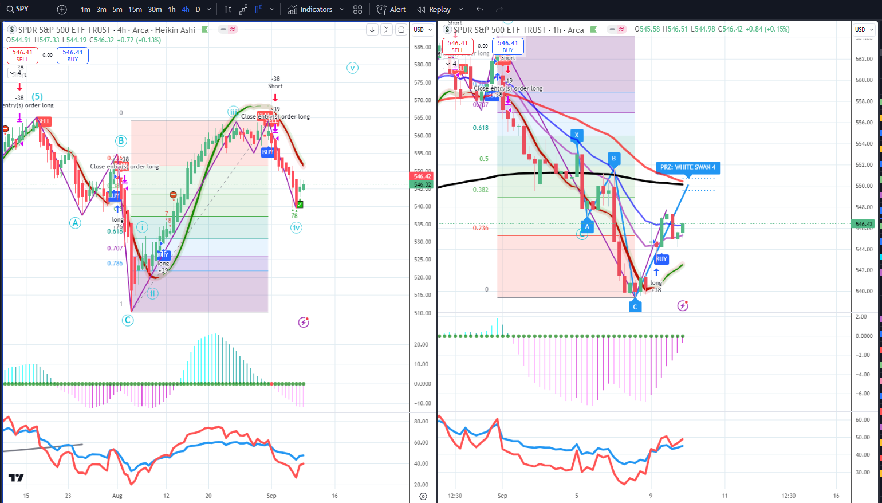This screenshot has width=882, height=503.
Task: Click the circled B wave label on 4h chart
Action: (121, 141)
